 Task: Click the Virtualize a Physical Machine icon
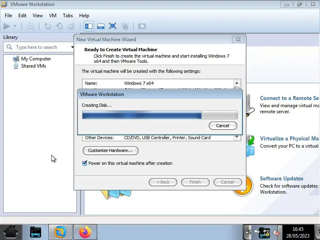pyautogui.click(x=250, y=146)
